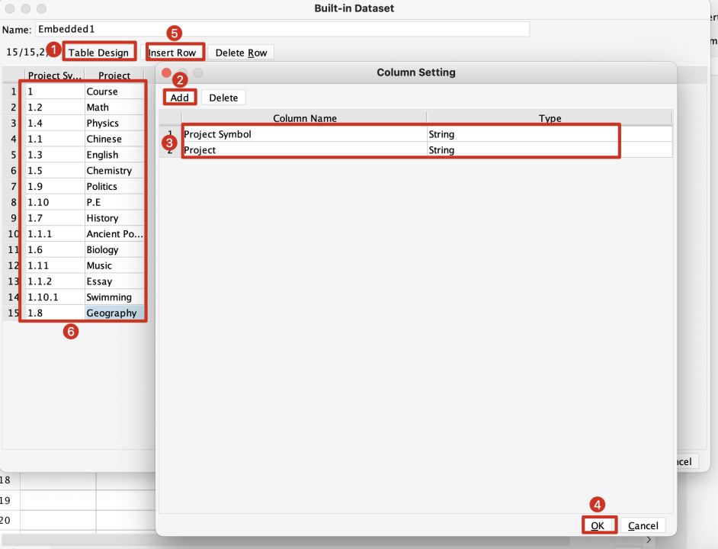The height and width of the screenshot is (549, 718).
Task: Click the Insert Row button
Action: (x=174, y=52)
